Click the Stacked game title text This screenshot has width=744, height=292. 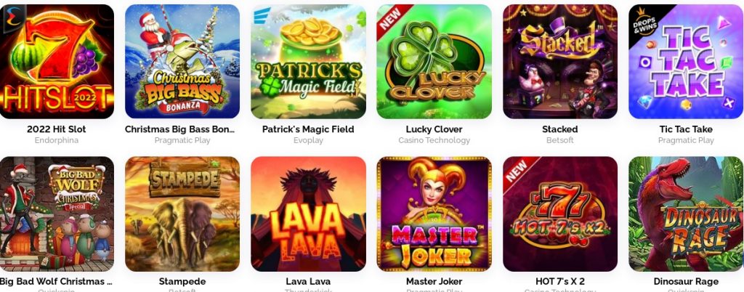coord(560,129)
